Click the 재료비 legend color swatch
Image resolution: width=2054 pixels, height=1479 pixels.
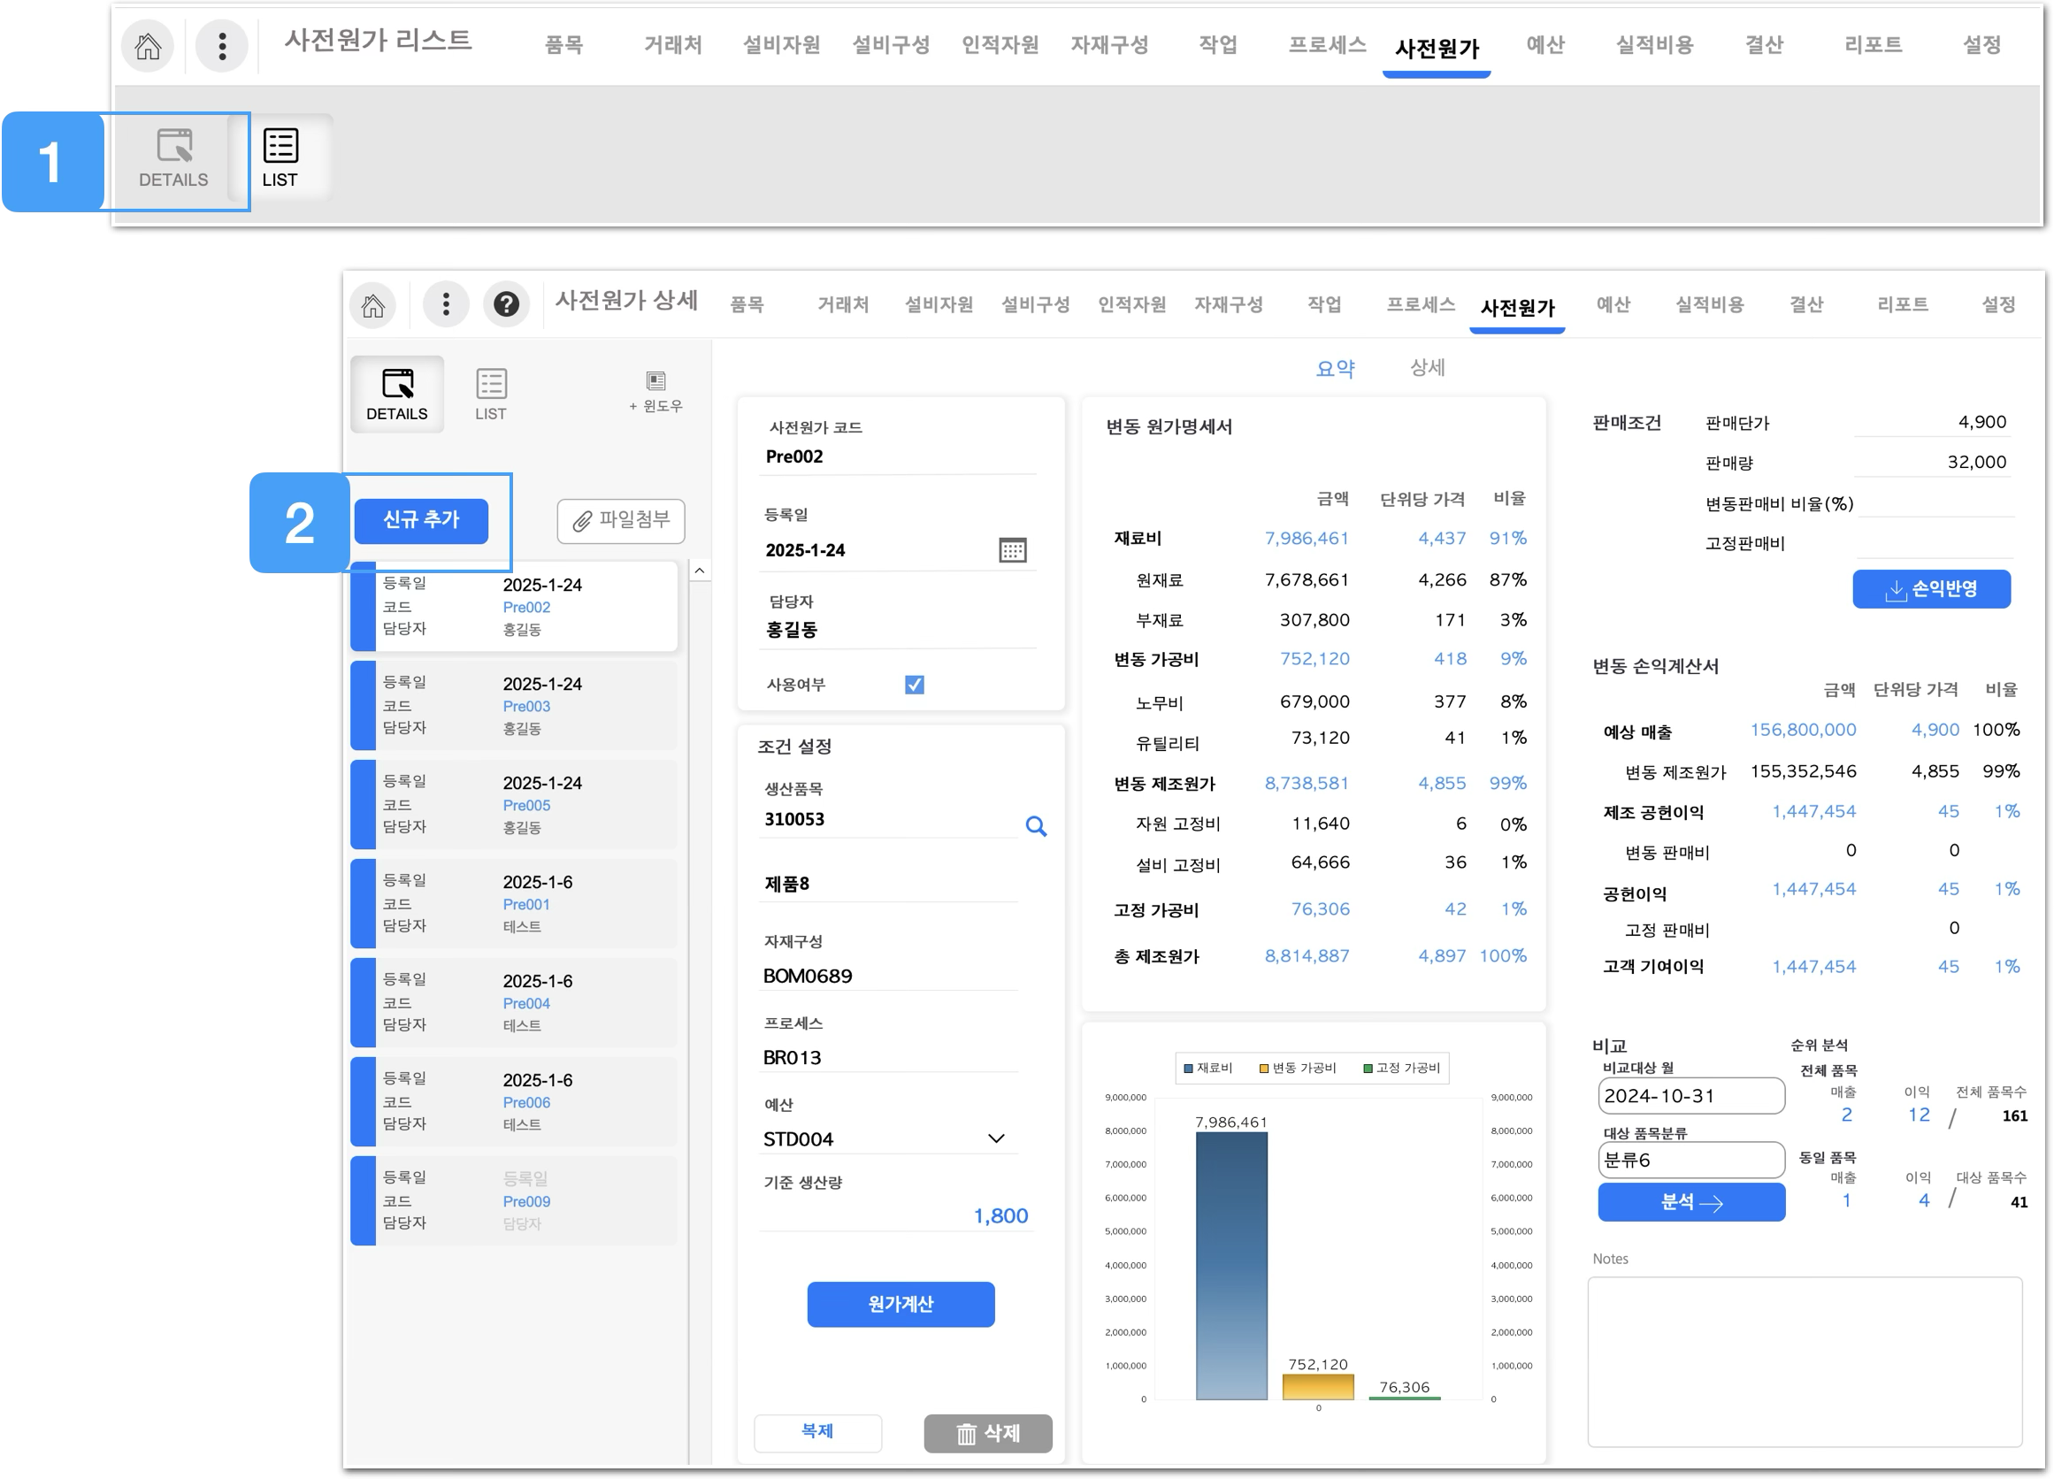pos(1188,1069)
